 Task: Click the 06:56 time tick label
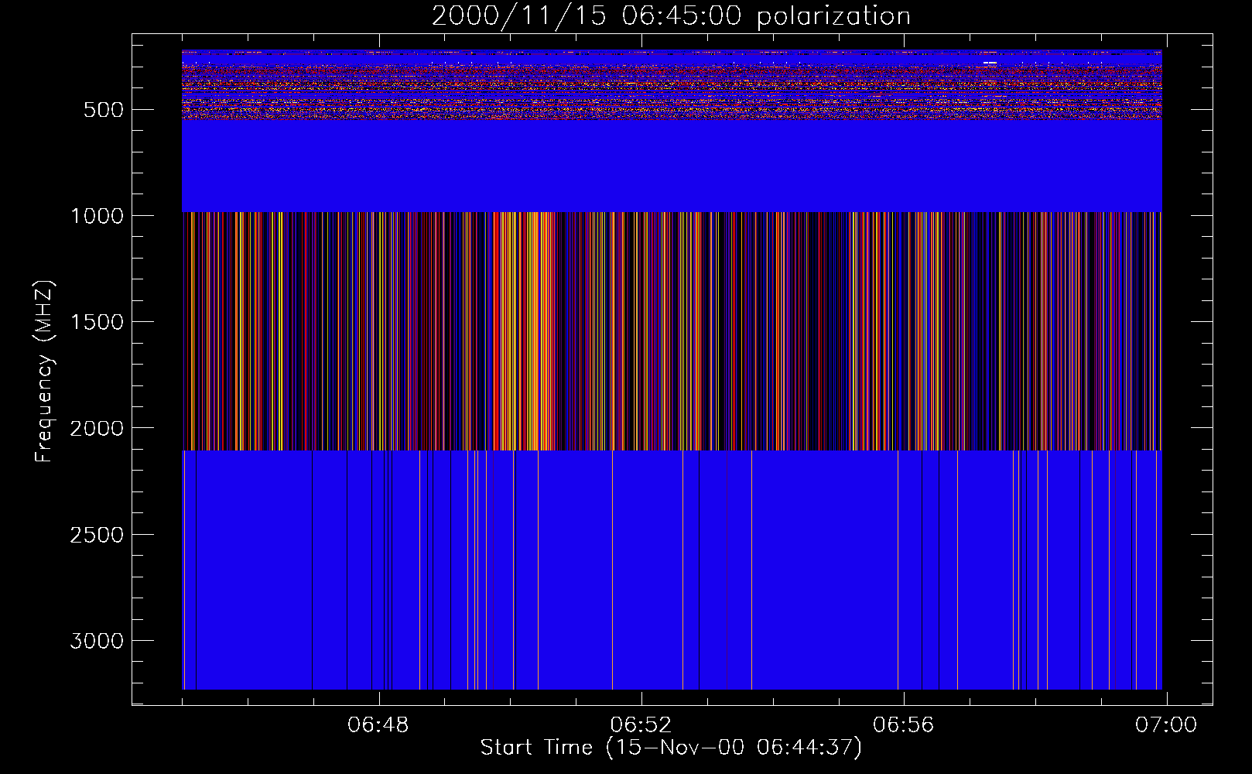click(x=903, y=725)
